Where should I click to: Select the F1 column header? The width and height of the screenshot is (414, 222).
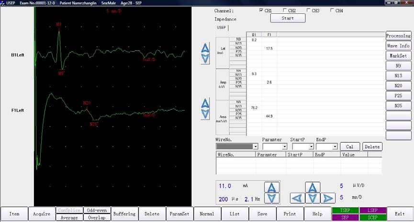(x=269, y=35)
